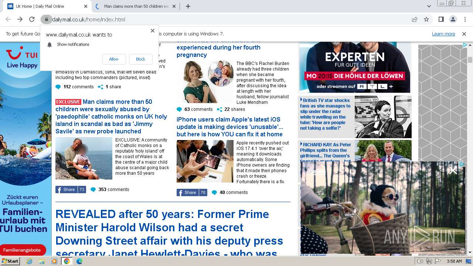Open the AdChoices icon on the video ad
The image size is (473, 266).
(x=462, y=164)
